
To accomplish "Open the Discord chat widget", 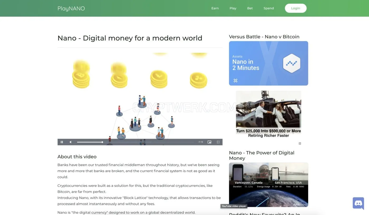I will coord(358,203).
